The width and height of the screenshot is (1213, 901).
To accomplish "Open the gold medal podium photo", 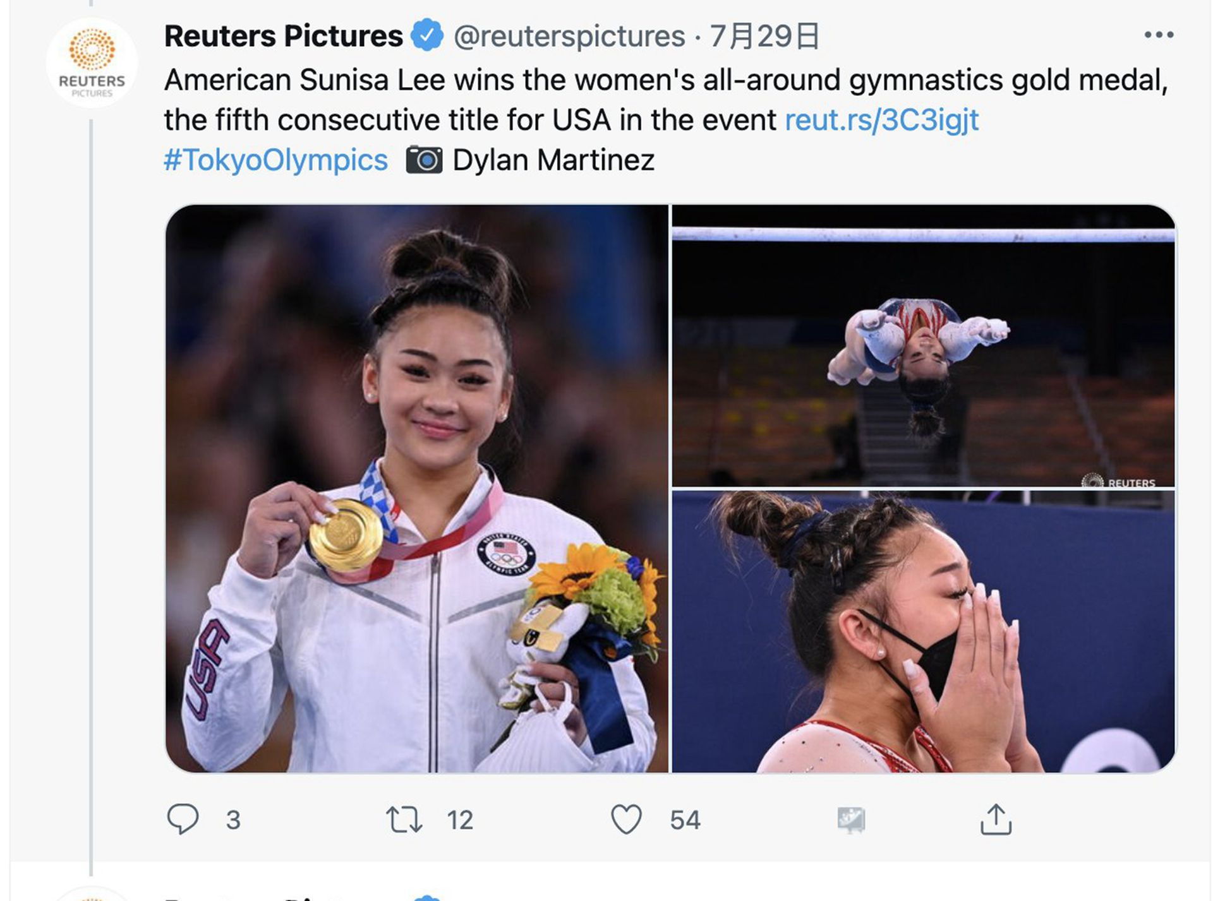I will [416, 488].
